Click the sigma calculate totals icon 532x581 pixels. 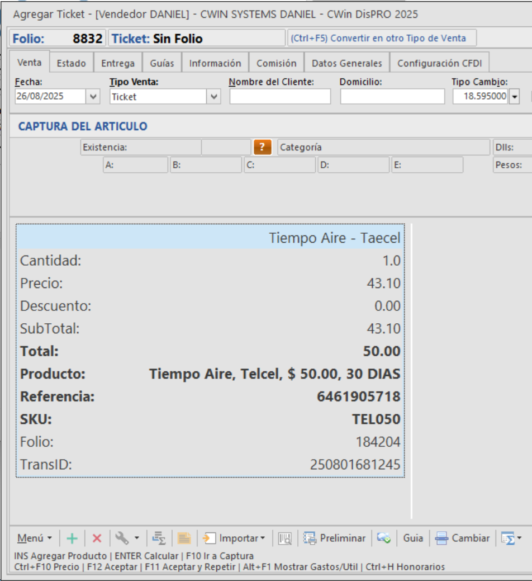[159, 539]
